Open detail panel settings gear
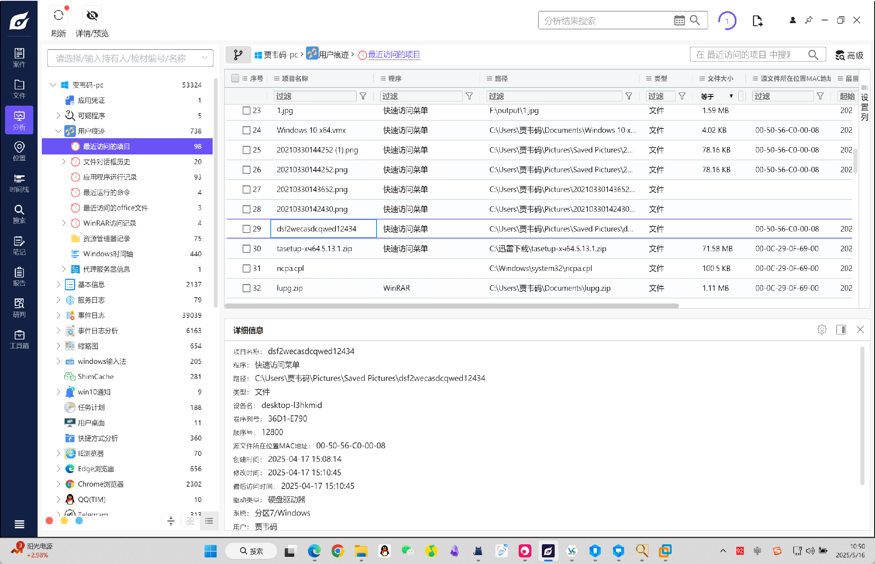Viewport: 875px width, 564px height. tap(822, 330)
